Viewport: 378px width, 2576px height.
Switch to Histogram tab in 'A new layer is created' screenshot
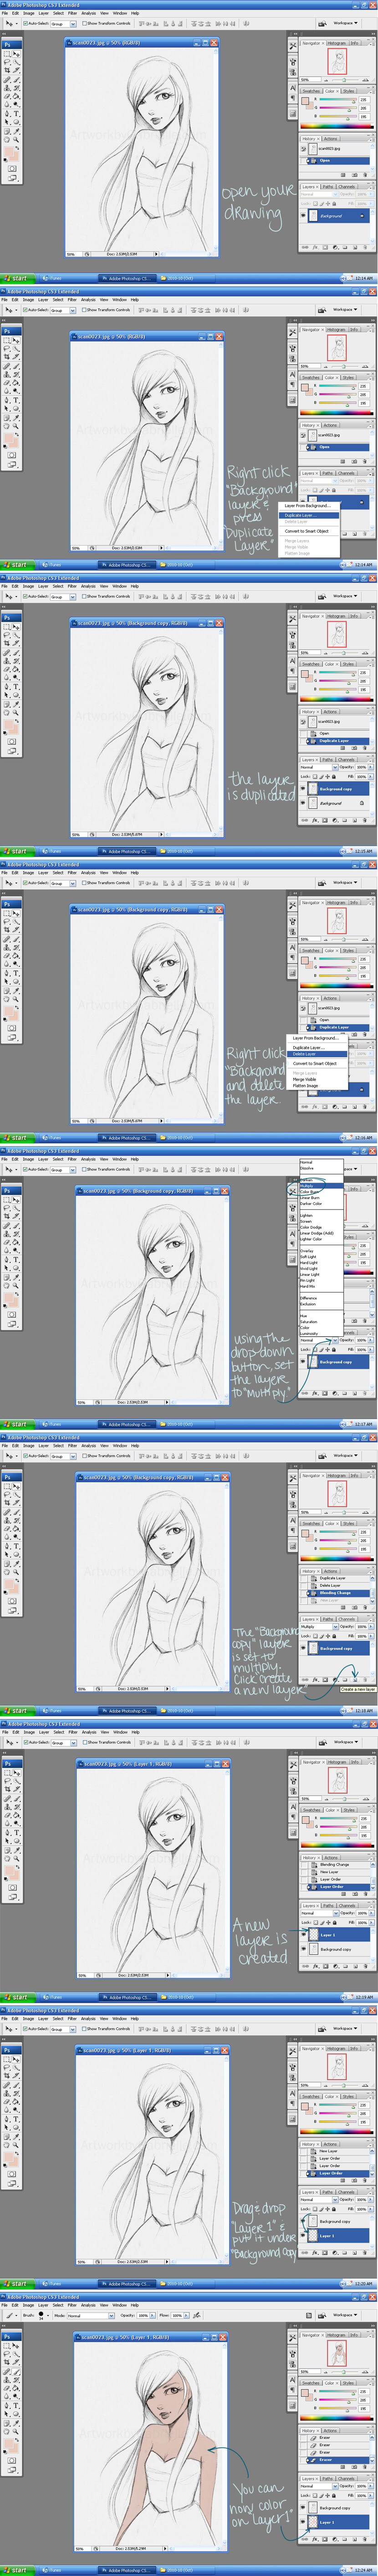338,1762
